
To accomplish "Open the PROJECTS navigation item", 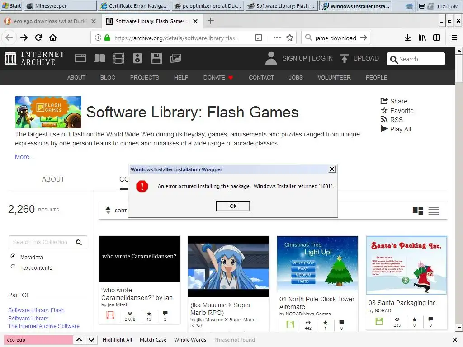I will [144, 77].
